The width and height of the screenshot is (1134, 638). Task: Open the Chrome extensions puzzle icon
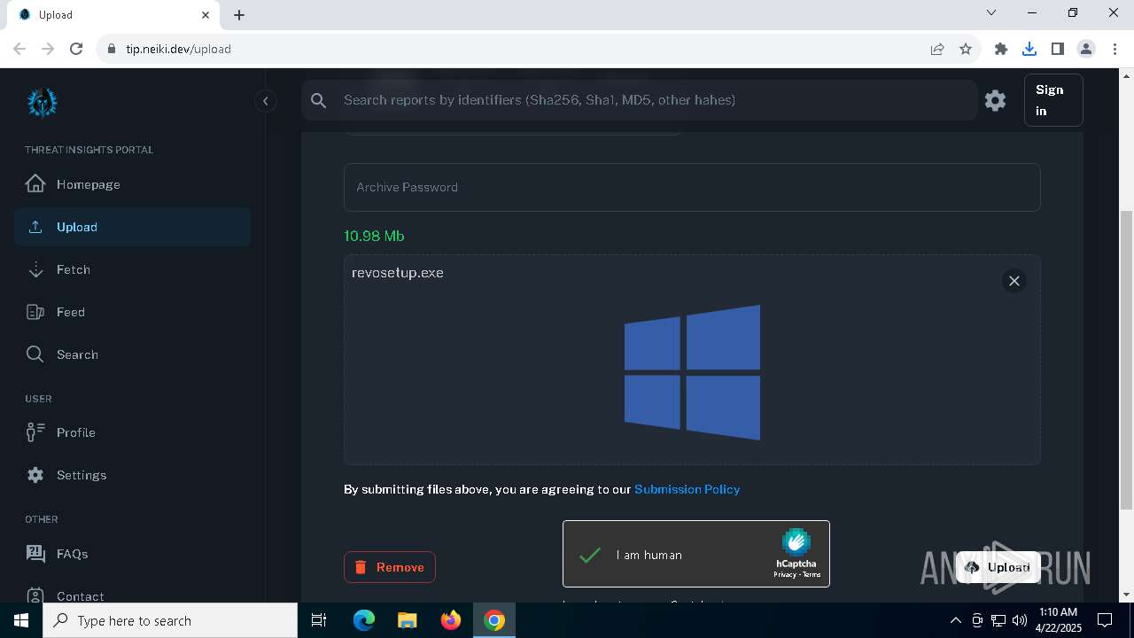pyautogui.click(x=1001, y=49)
